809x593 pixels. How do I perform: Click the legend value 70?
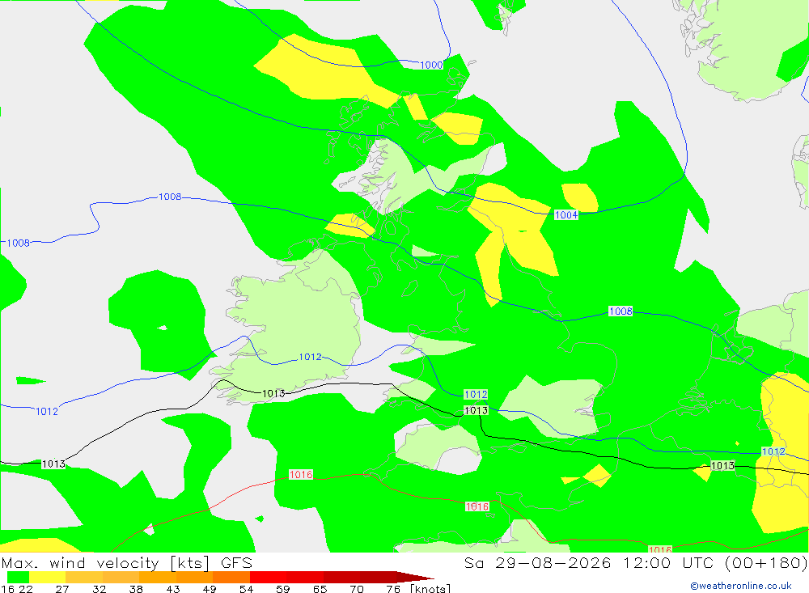(357, 589)
